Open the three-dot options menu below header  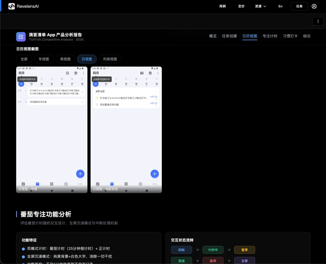click(318, 21)
